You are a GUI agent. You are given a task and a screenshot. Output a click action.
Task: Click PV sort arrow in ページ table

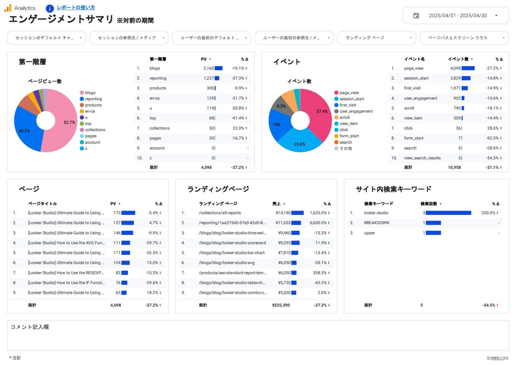[x=119, y=204]
